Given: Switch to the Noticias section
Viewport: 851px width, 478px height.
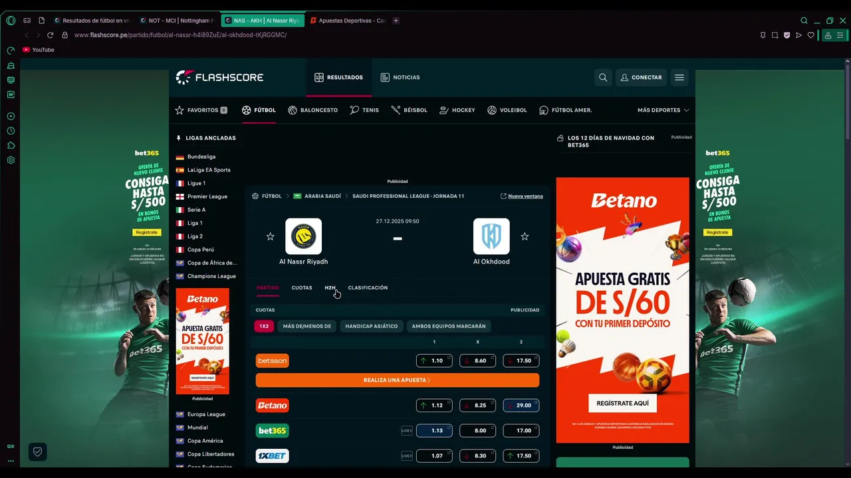Looking at the screenshot, I should click(x=400, y=78).
